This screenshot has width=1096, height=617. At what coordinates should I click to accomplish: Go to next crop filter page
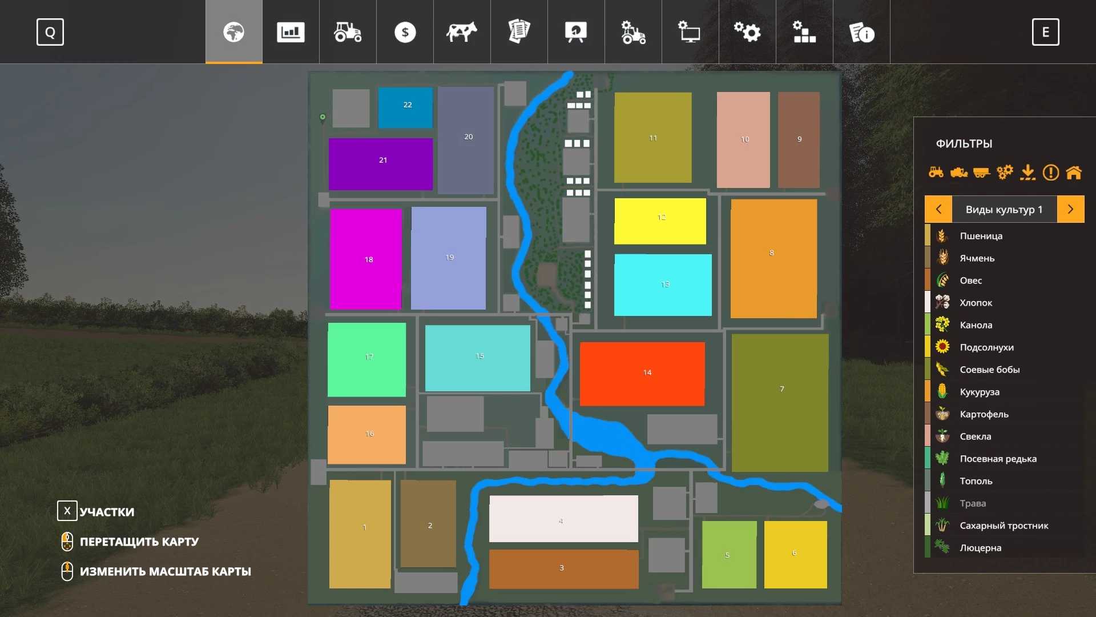(x=1070, y=209)
